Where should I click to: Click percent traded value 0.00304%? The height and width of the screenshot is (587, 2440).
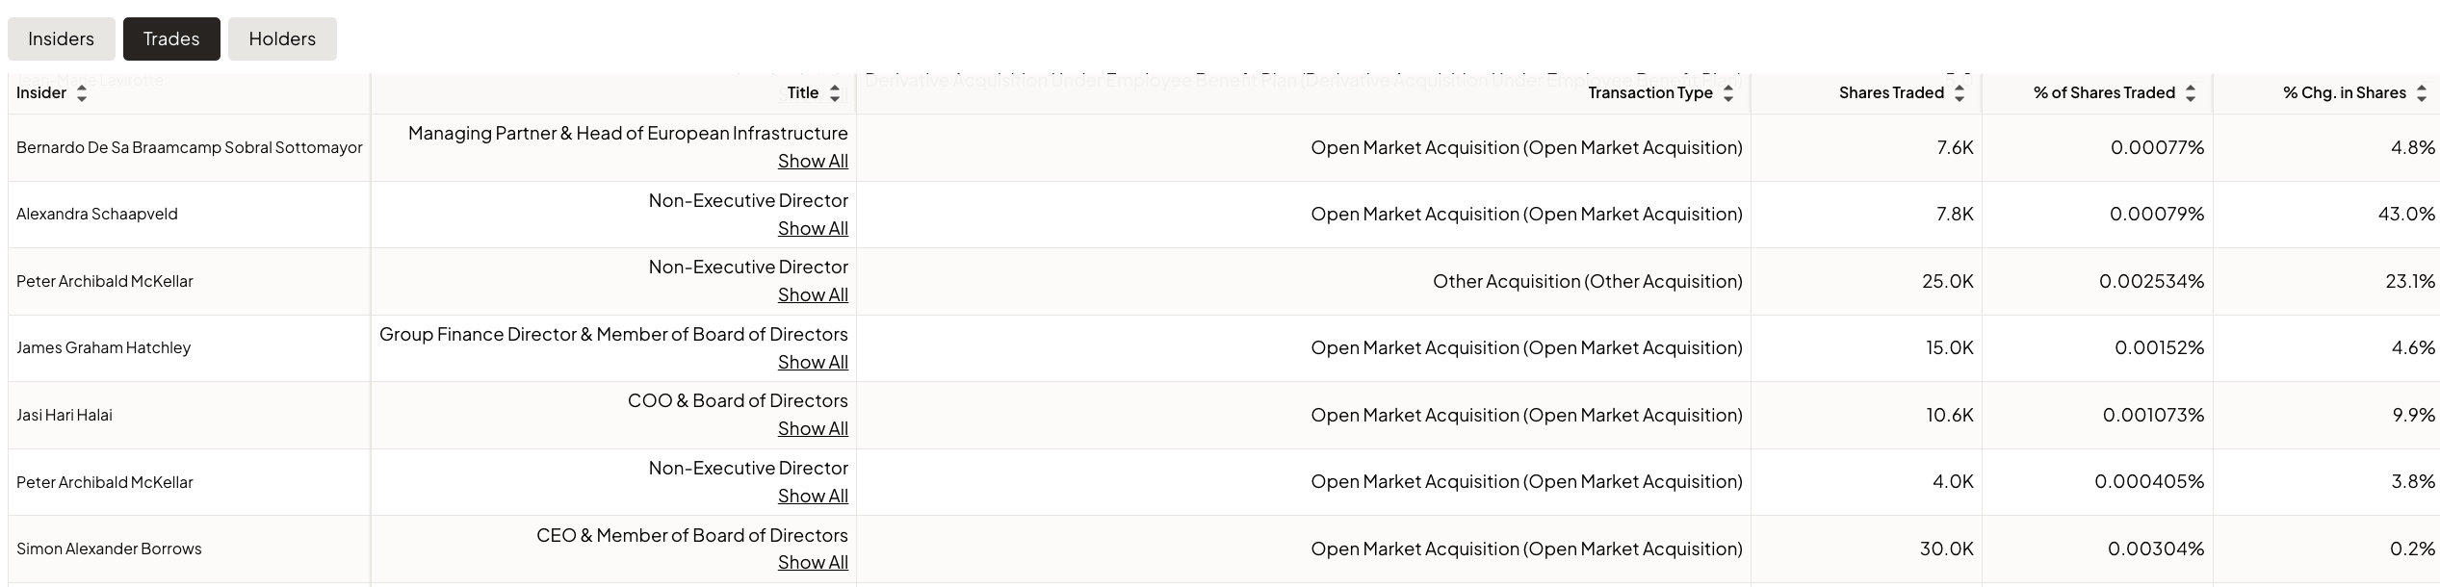tap(2156, 549)
